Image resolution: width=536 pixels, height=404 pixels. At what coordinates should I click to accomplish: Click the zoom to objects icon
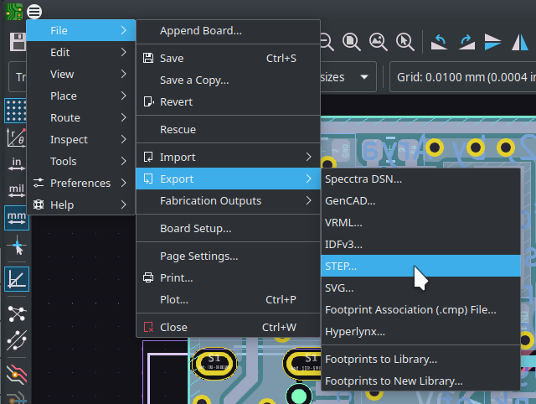point(378,41)
